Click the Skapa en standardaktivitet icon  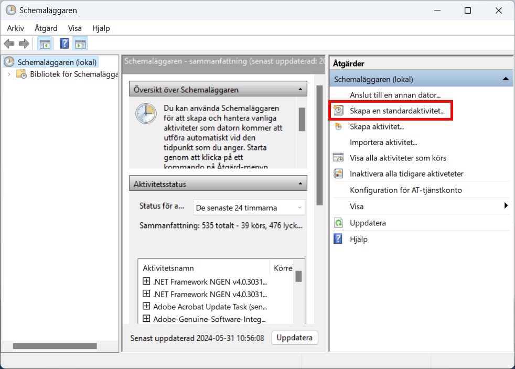(339, 111)
